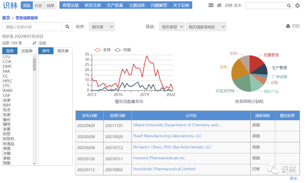The image size is (306, 183).
Task: Select keyword USP in list
Action: [x=7, y=95]
